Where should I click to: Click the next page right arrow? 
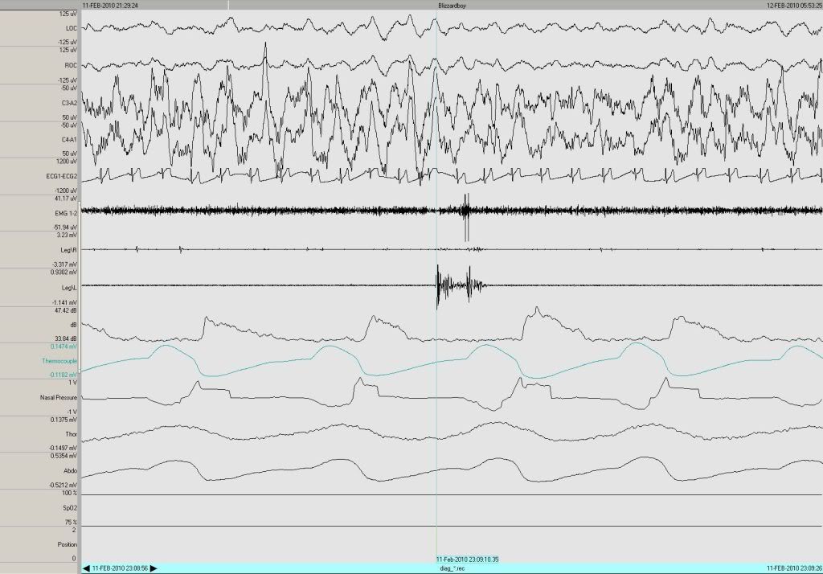pyautogui.click(x=154, y=568)
